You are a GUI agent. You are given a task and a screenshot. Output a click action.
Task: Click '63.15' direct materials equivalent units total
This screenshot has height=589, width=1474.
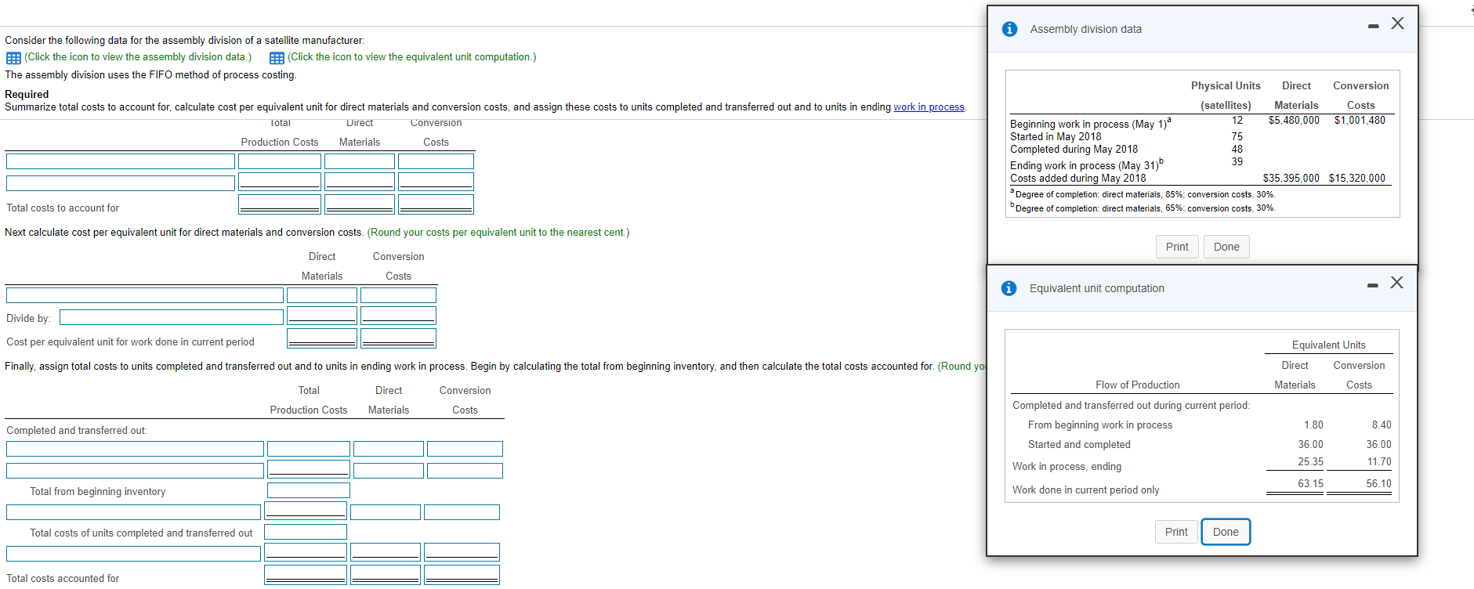coord(1310,484)
